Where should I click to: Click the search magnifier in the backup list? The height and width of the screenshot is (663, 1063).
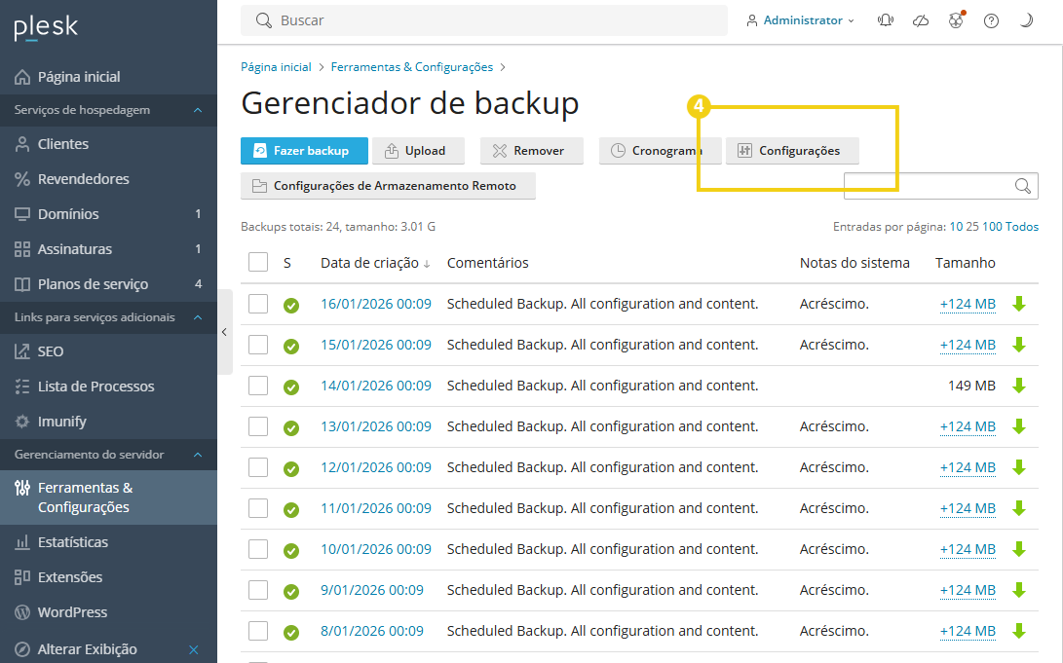(1022, 185)
